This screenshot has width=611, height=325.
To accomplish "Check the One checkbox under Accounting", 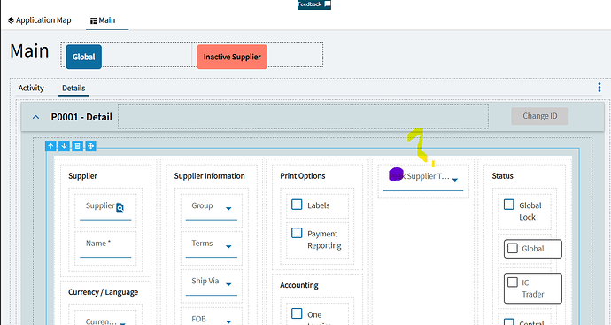I will click(x=297, y=313).
